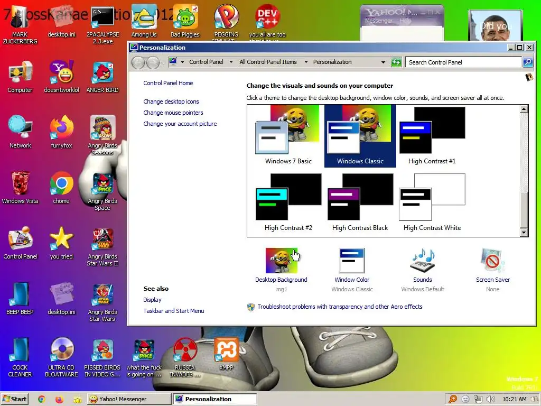Click the Forward navigation button
This screenshot has height=406, width=541.
click(153, 62)
